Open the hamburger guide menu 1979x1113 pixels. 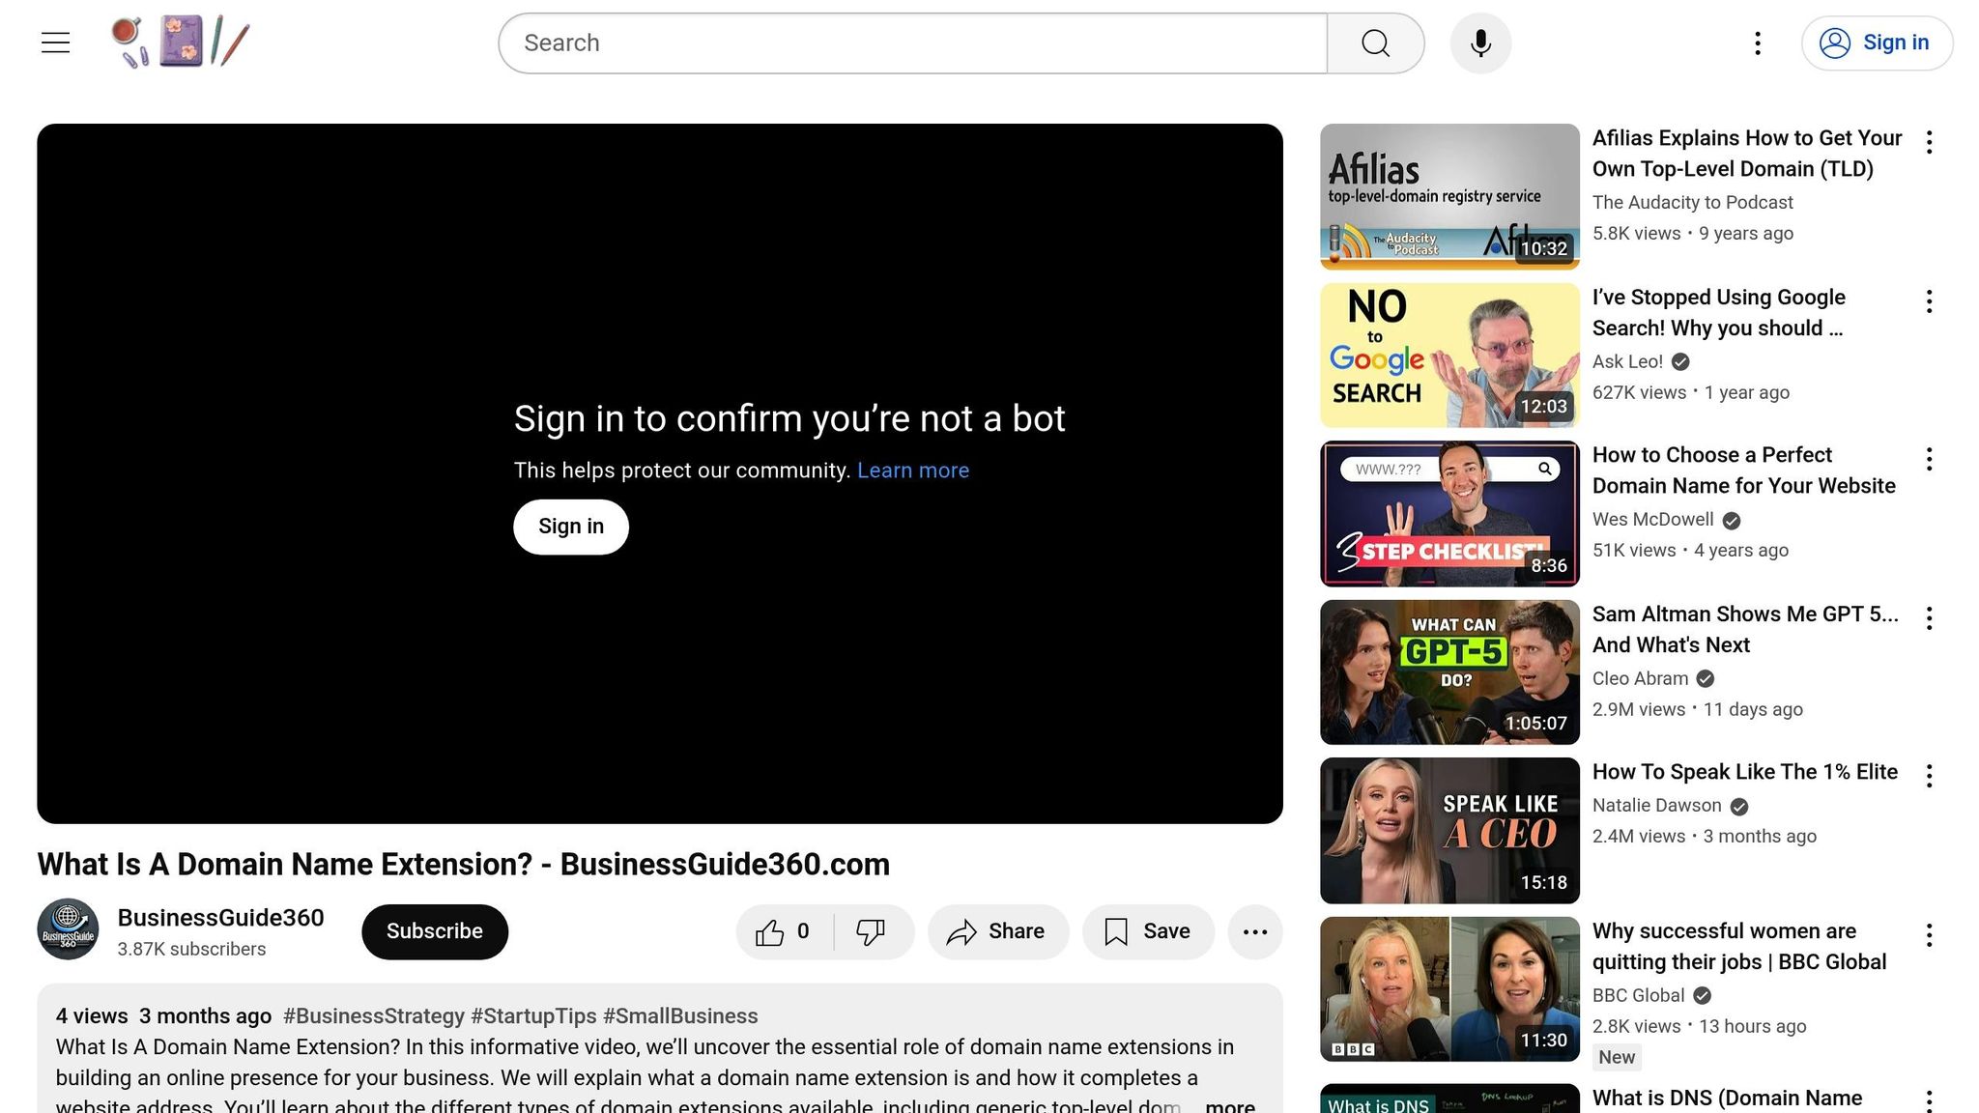coord(55,43)
